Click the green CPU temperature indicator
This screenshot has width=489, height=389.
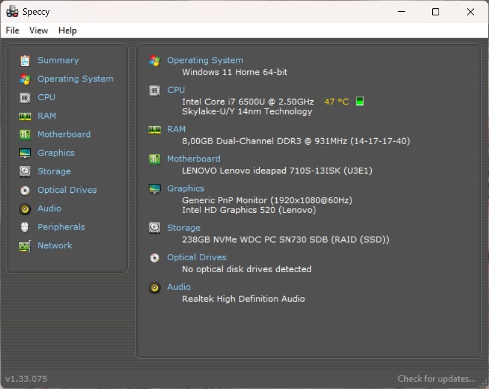359,101
